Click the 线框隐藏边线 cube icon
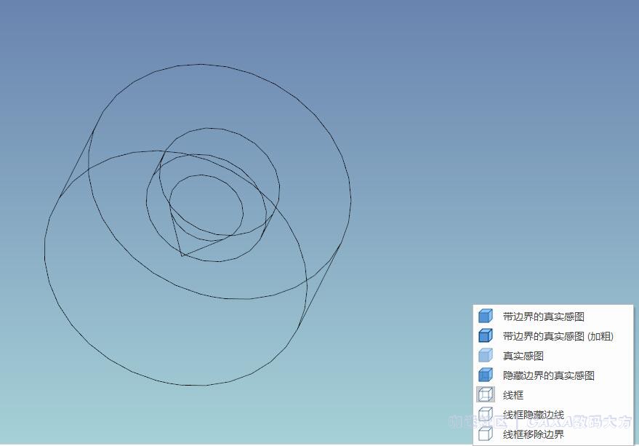 click(485, 415)
